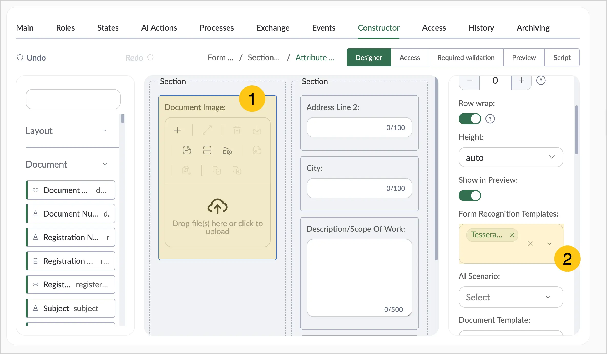Viewport: 607px width, 354px height.
Task: Click the cloud upload icon in drop area
Action: (217, 206)
